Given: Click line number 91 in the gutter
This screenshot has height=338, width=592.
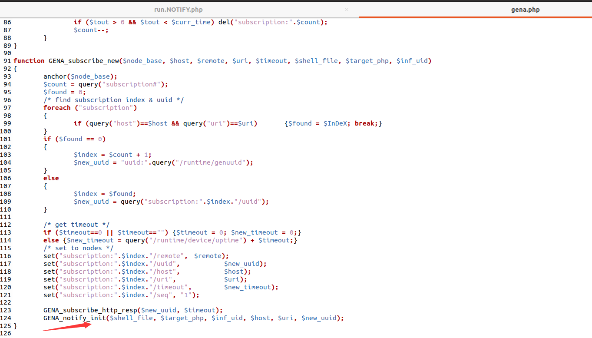Looking at the screenshot, I should click(7, 61).
